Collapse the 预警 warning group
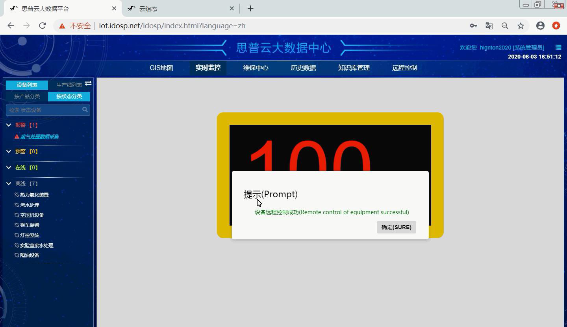Image resolution: width=567 pixels, height=327 pixels. (x=9, y=151)
